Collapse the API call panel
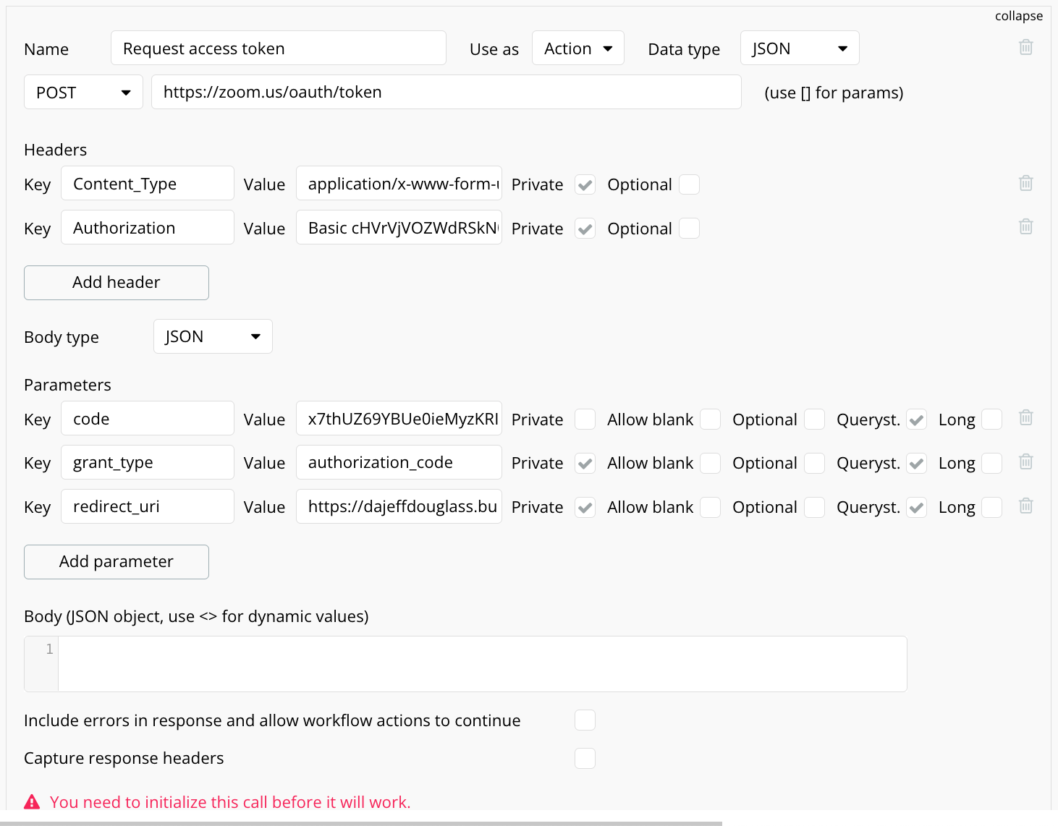 (1018, 16)
